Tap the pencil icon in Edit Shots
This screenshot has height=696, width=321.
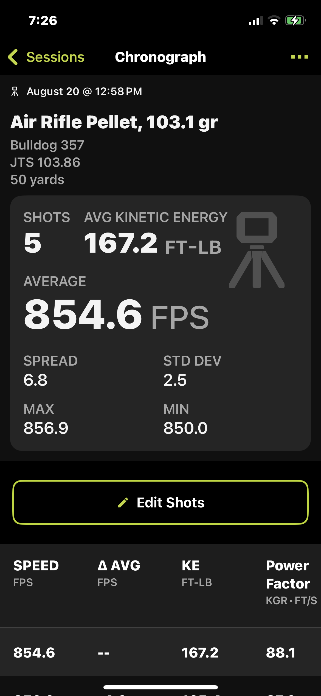point(123,502)
